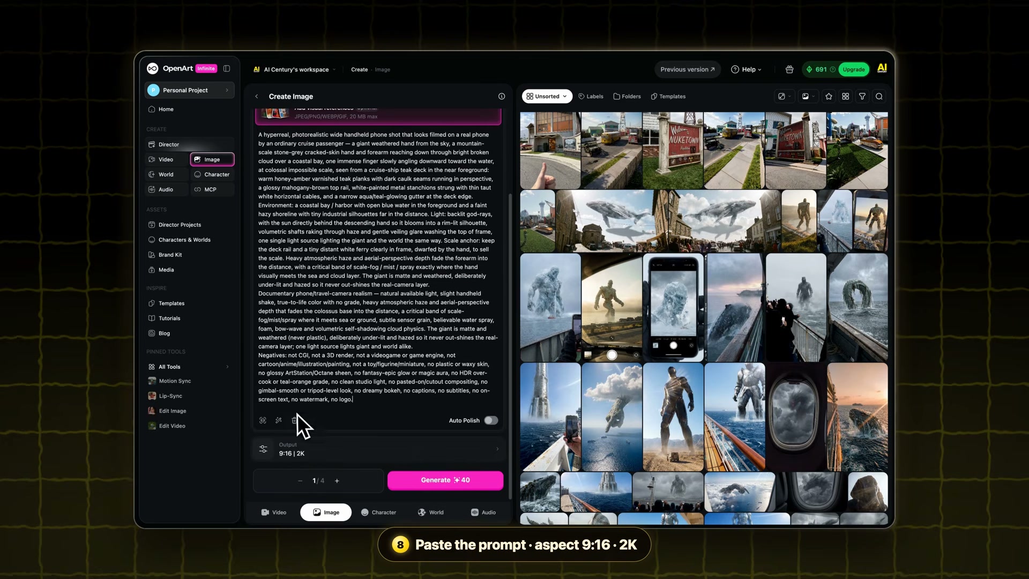Open the AI Century's workspace dropdown
The width and height of the screenshot is (1029, 579).
tap(295, 70)
